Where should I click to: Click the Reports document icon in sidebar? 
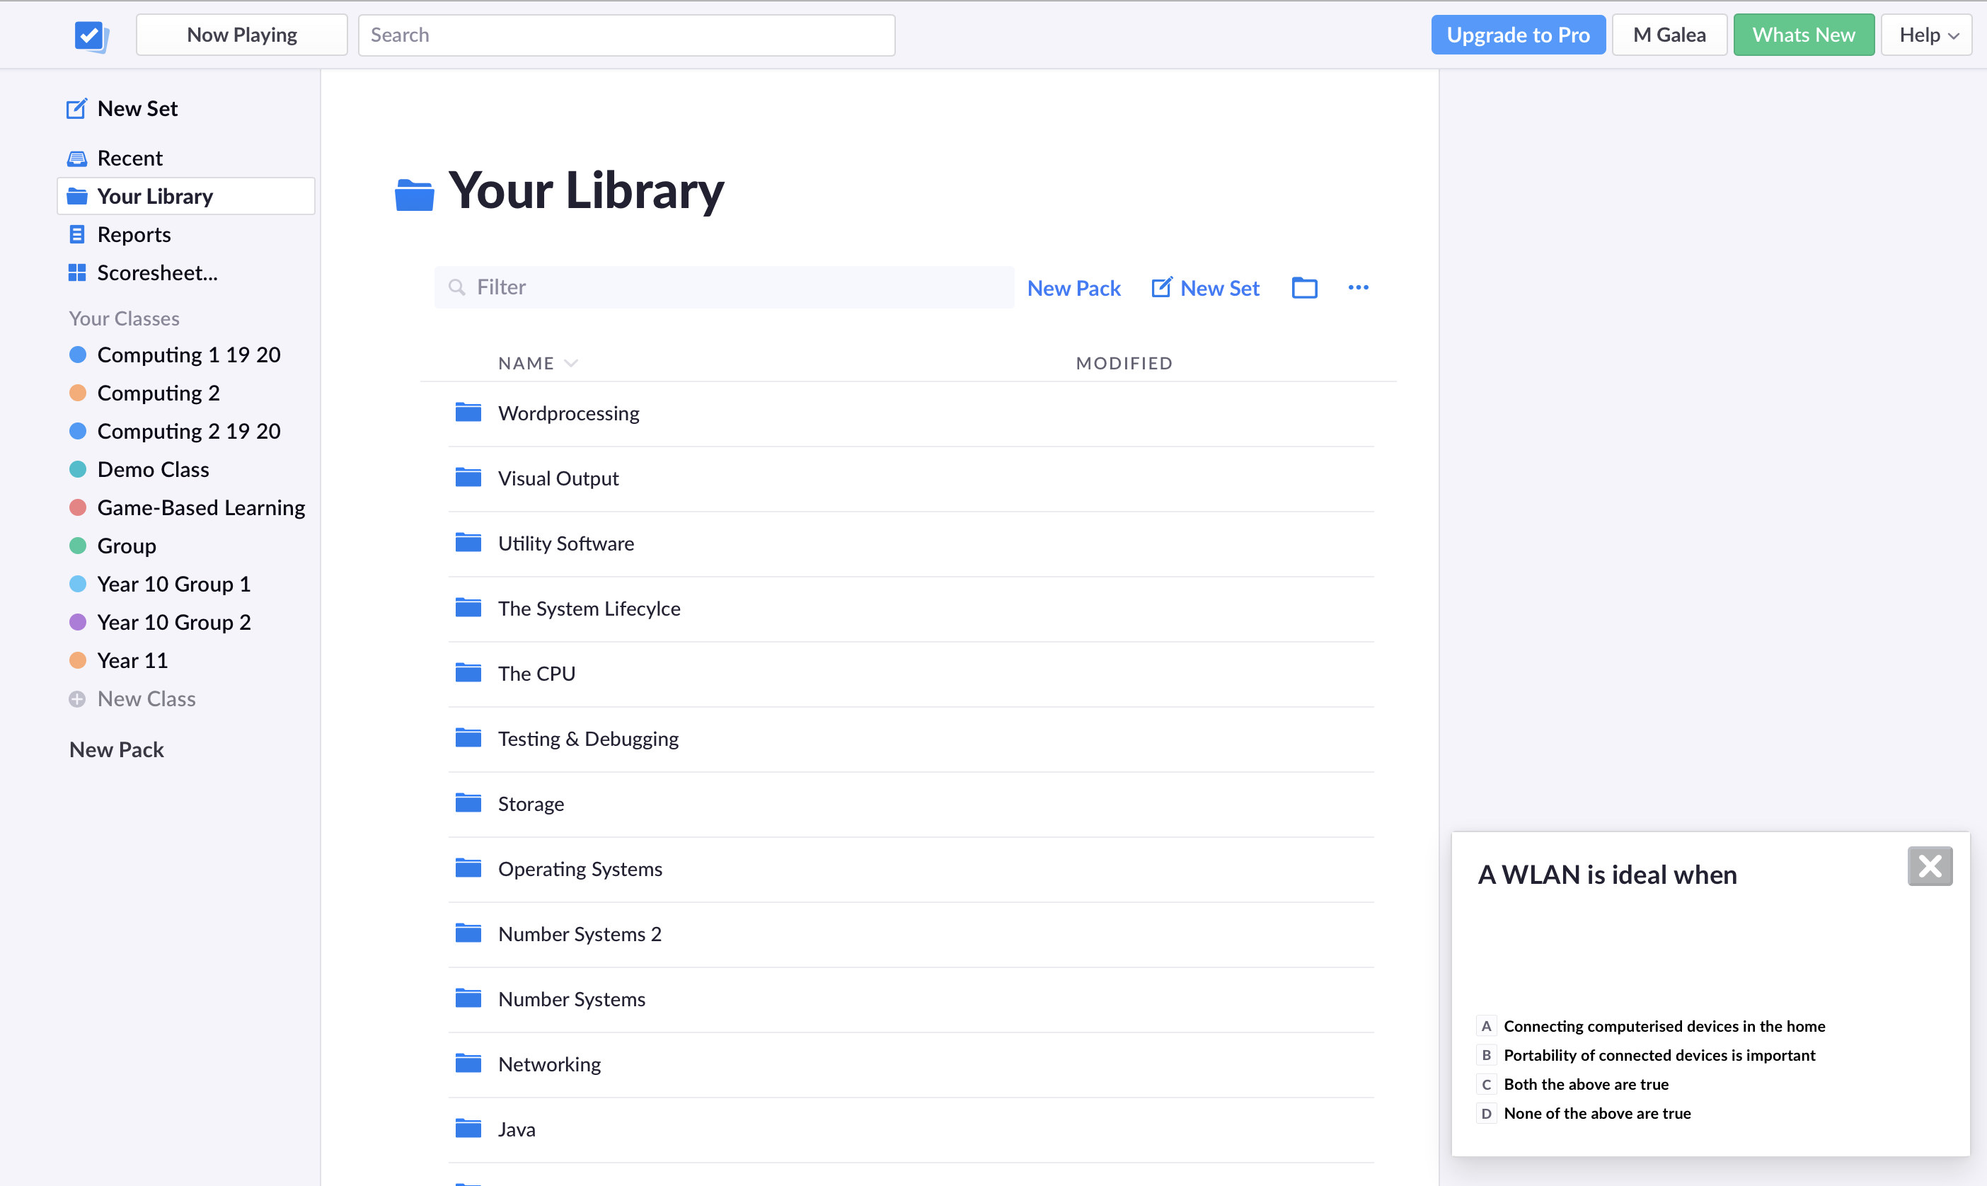point(76,235)
